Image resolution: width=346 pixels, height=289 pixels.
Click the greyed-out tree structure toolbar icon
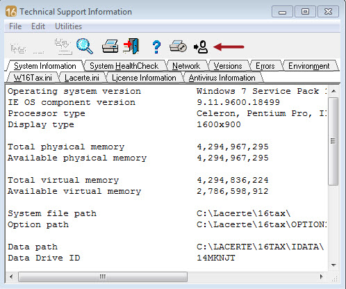pyautogui.click(x=18, y=49)
